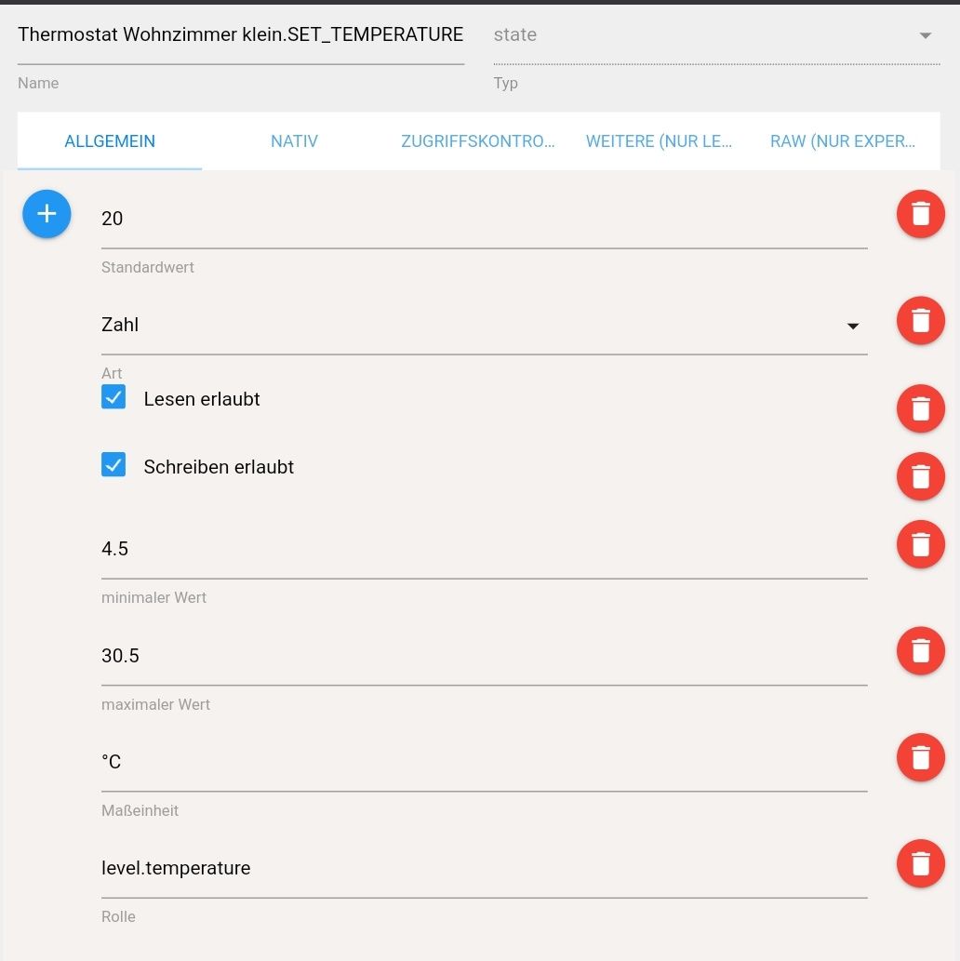
Task: Switch to the NATIV tab
Action: pyautogui.click(x=294, y=141)
